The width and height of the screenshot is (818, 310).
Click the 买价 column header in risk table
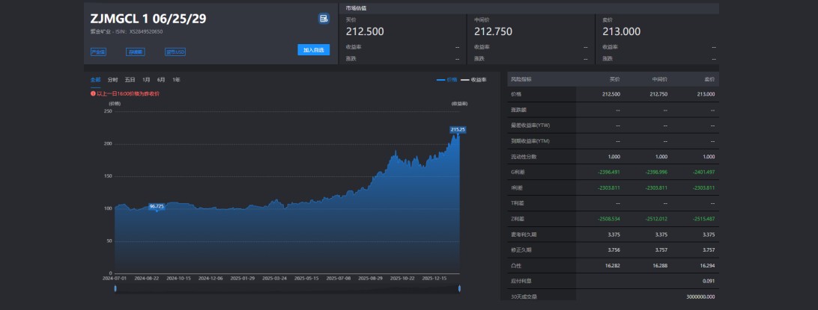(614, 78)
